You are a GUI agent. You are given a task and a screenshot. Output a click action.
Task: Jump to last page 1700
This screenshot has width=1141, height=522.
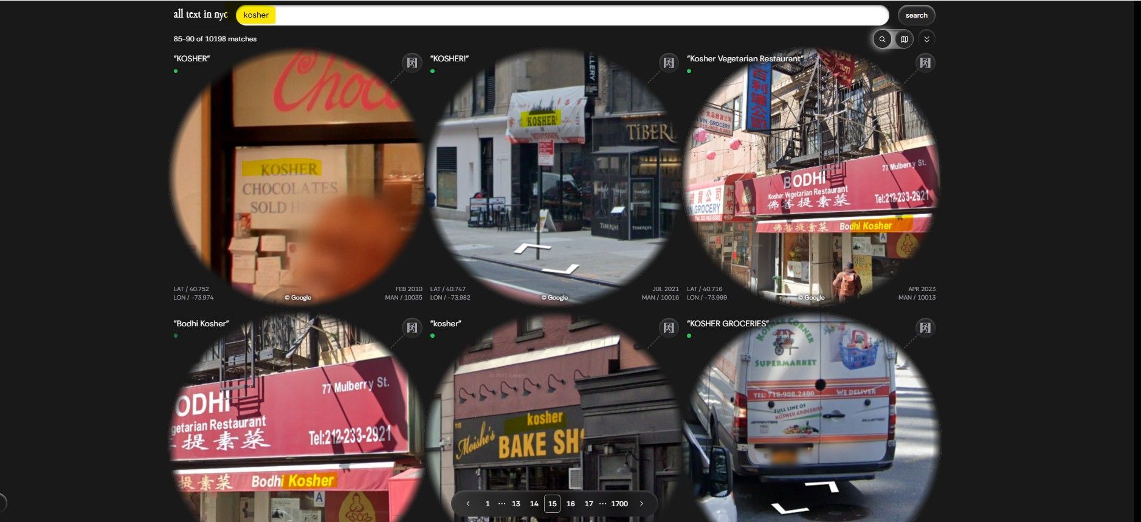point(619,504)
